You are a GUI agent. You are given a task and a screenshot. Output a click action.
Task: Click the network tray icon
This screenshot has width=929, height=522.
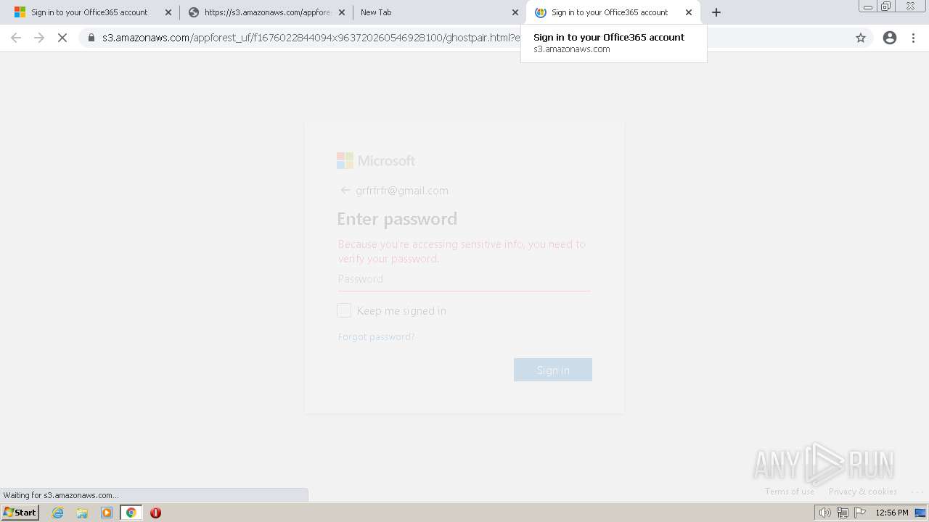tap(842, 513)
